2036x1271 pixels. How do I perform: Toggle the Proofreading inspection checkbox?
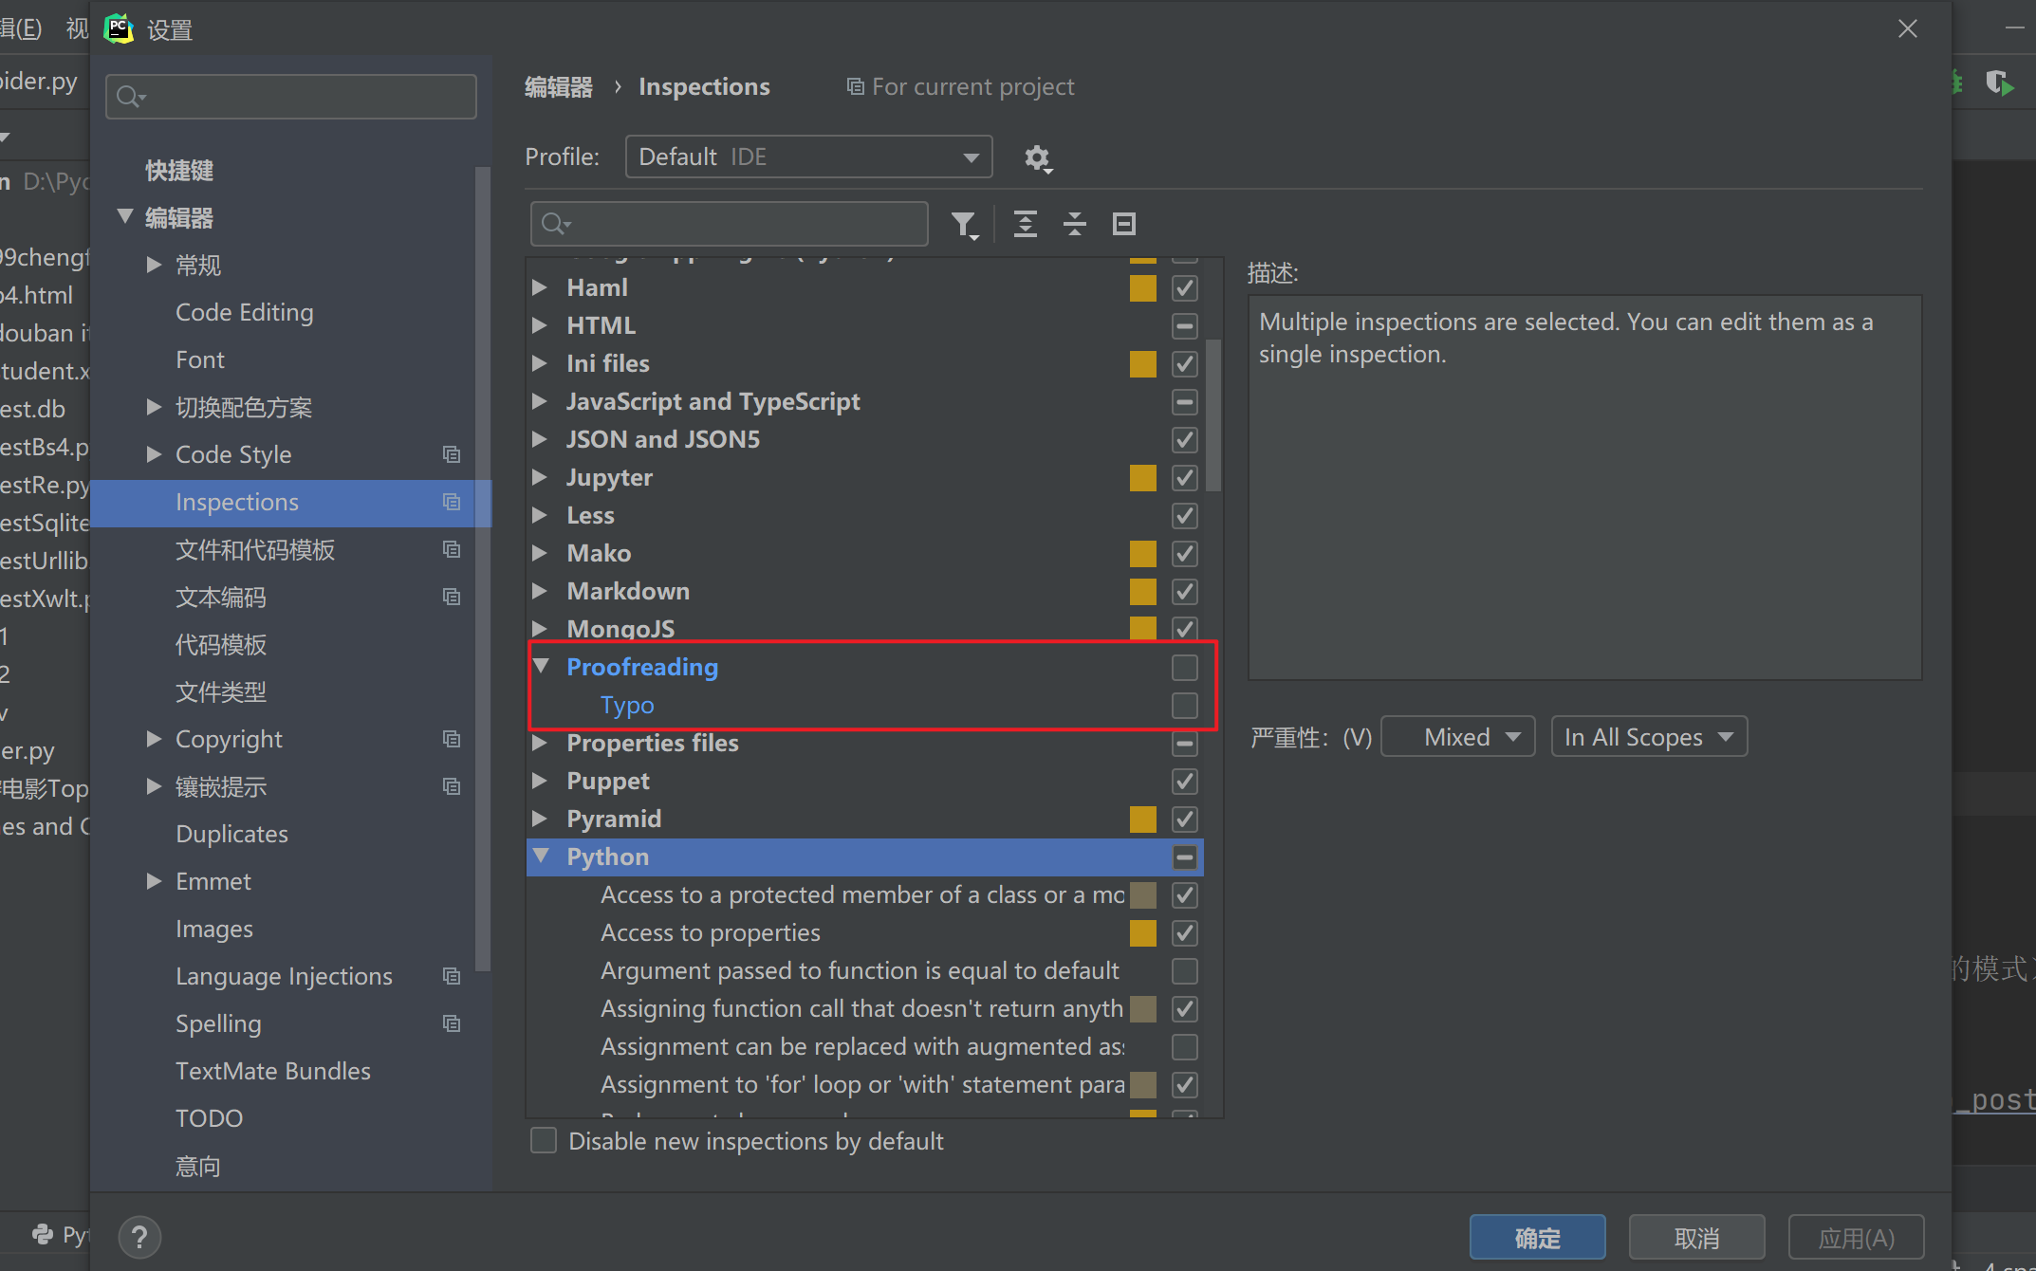[1183, 668]
